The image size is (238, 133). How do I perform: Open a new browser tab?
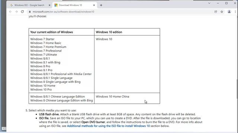tap(101, 5)
